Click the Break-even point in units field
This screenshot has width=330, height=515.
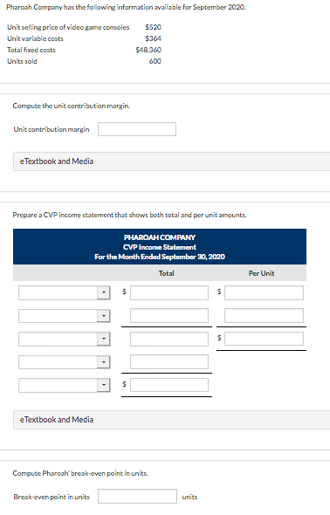point(137,497)
